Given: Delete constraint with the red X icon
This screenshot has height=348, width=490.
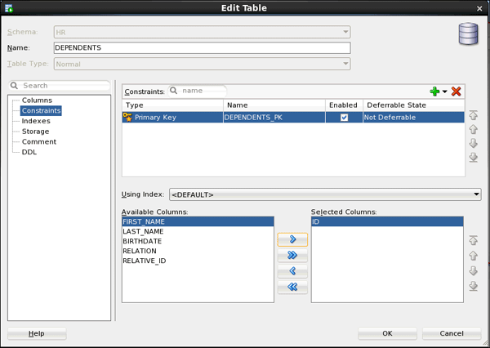Looking at the screenshot, I should click(x=457, y=91).
